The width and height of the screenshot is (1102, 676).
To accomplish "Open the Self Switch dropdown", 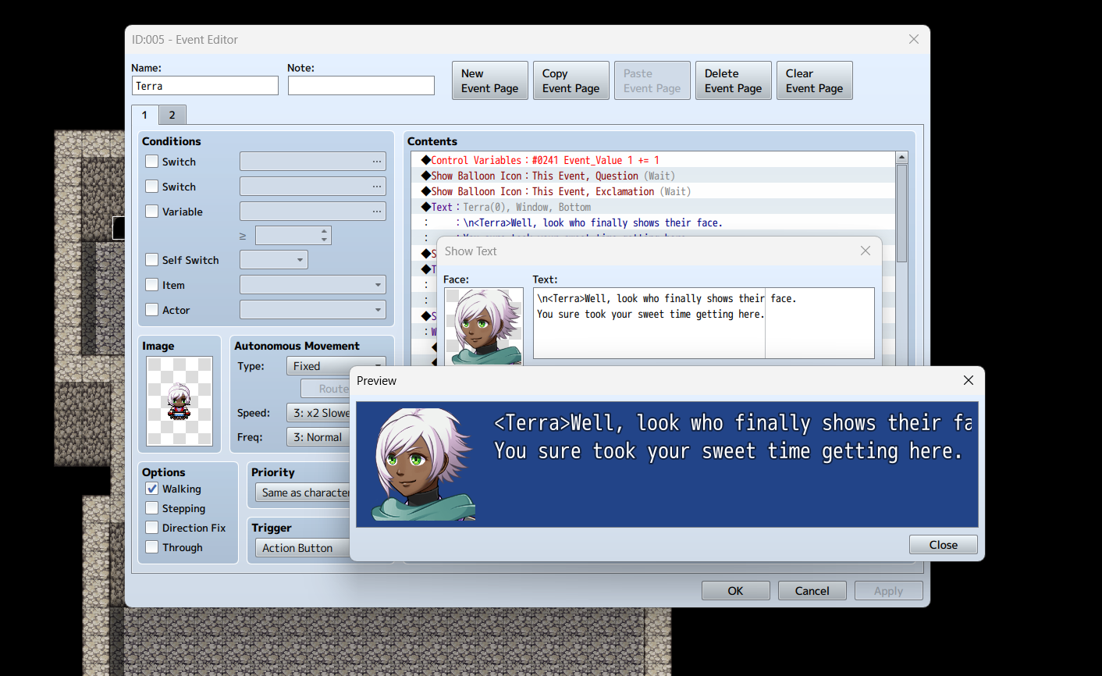I will (x=274, y=259).
